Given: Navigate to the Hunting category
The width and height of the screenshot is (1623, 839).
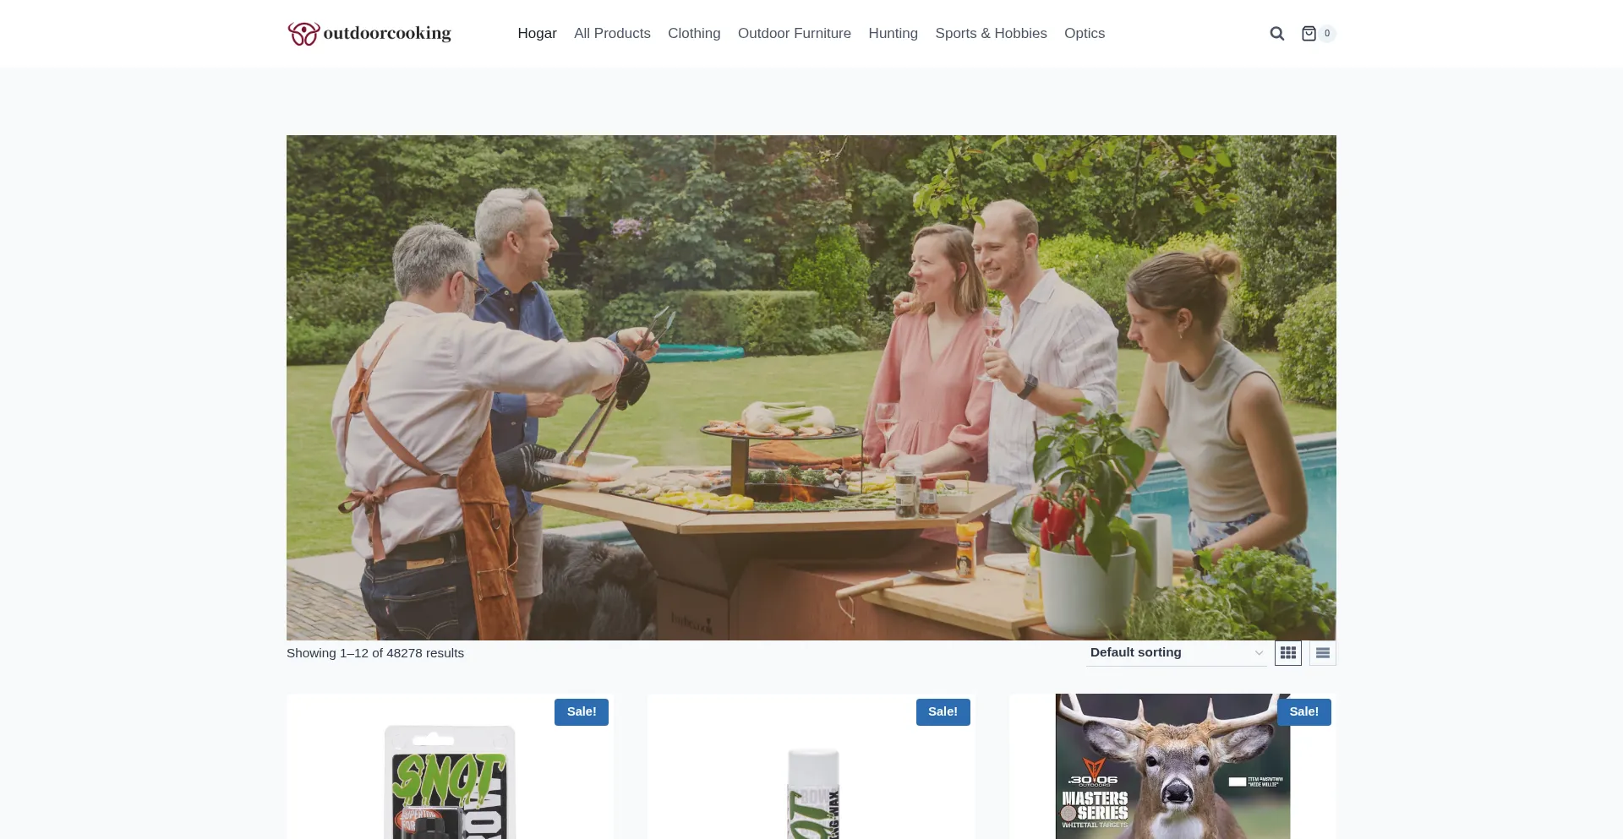Looking at the screenshot, I should pos(893,34).
